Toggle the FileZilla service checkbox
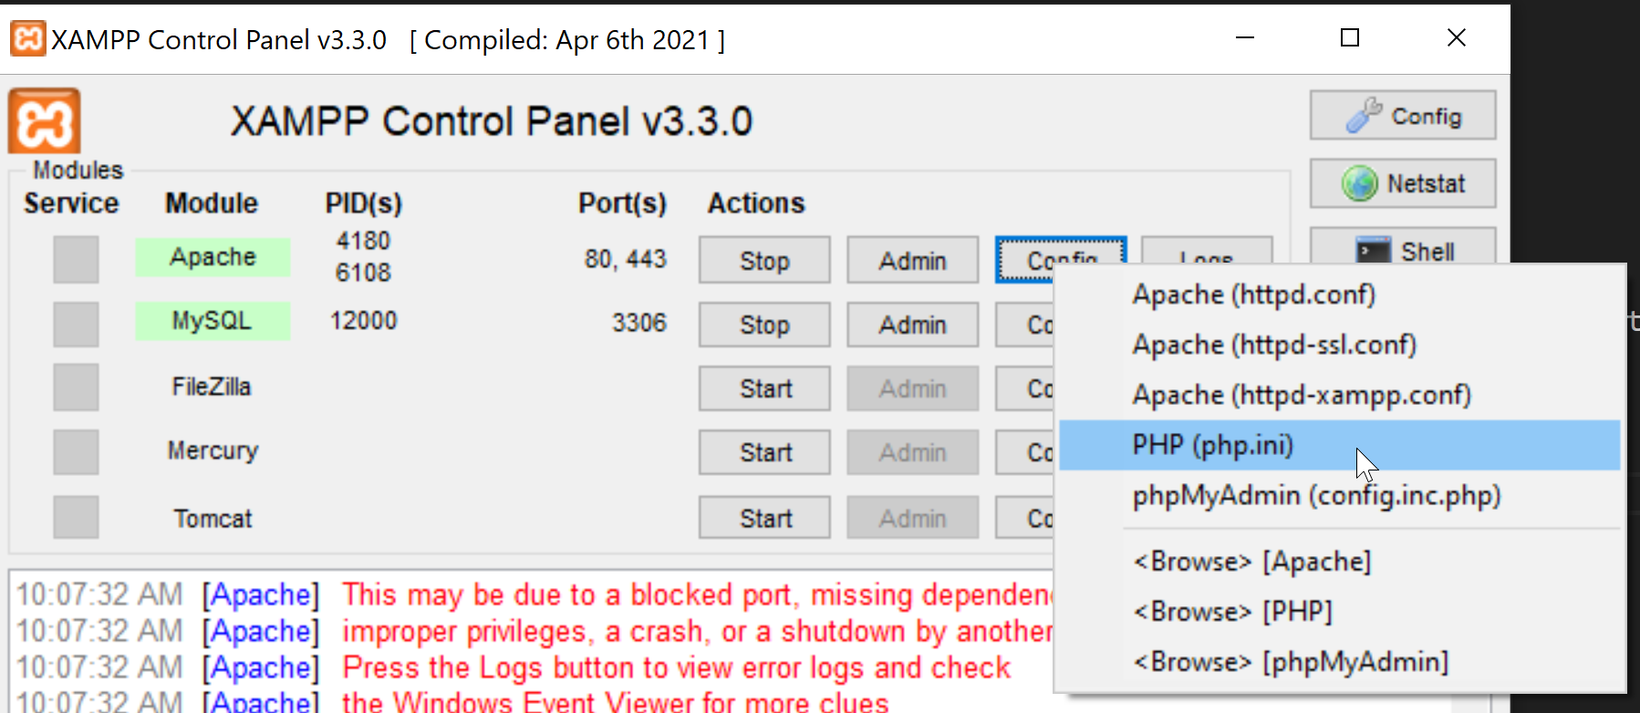This screenshot has width=1640, height=713. click(x=76, y=387)
